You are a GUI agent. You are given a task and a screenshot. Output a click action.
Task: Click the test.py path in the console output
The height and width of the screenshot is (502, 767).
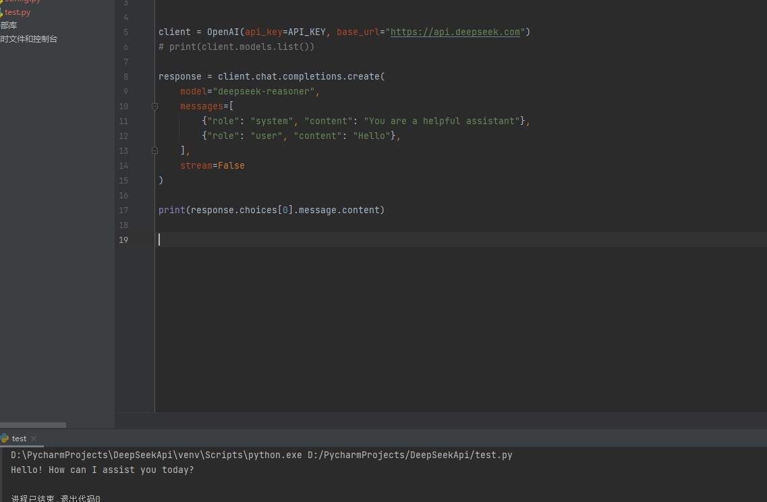coord(409,455)
